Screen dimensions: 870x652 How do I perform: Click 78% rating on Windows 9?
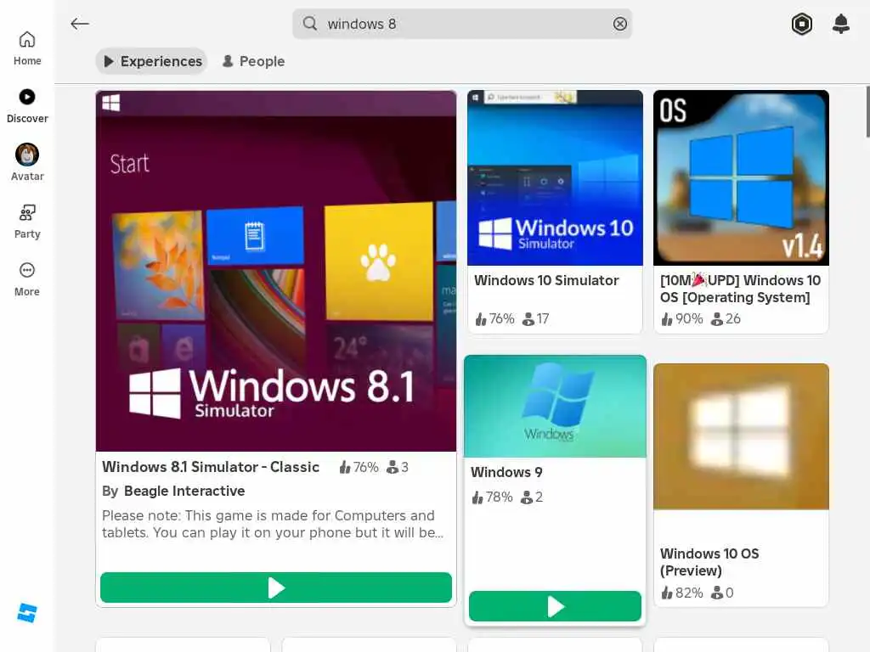[492, 497]
